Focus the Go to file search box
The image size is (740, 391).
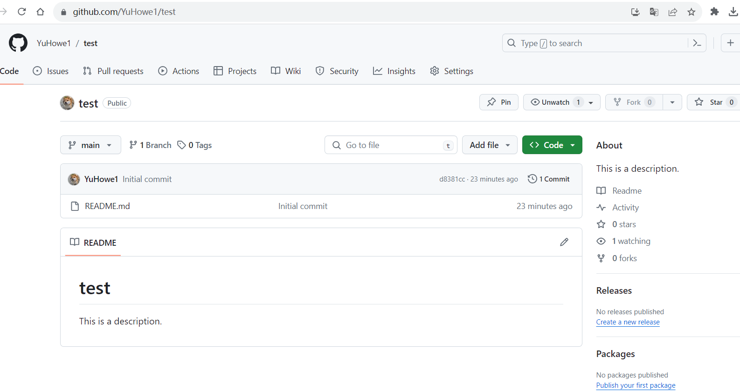tap(391, 145)
